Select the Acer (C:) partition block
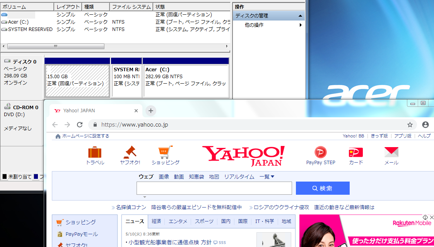This screenshot has height=247, width=434. [186, 81]
